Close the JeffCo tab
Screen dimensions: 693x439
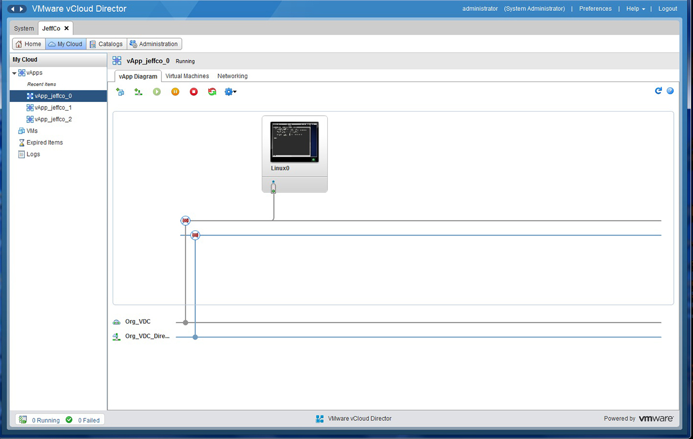click(x=67, y=28)
